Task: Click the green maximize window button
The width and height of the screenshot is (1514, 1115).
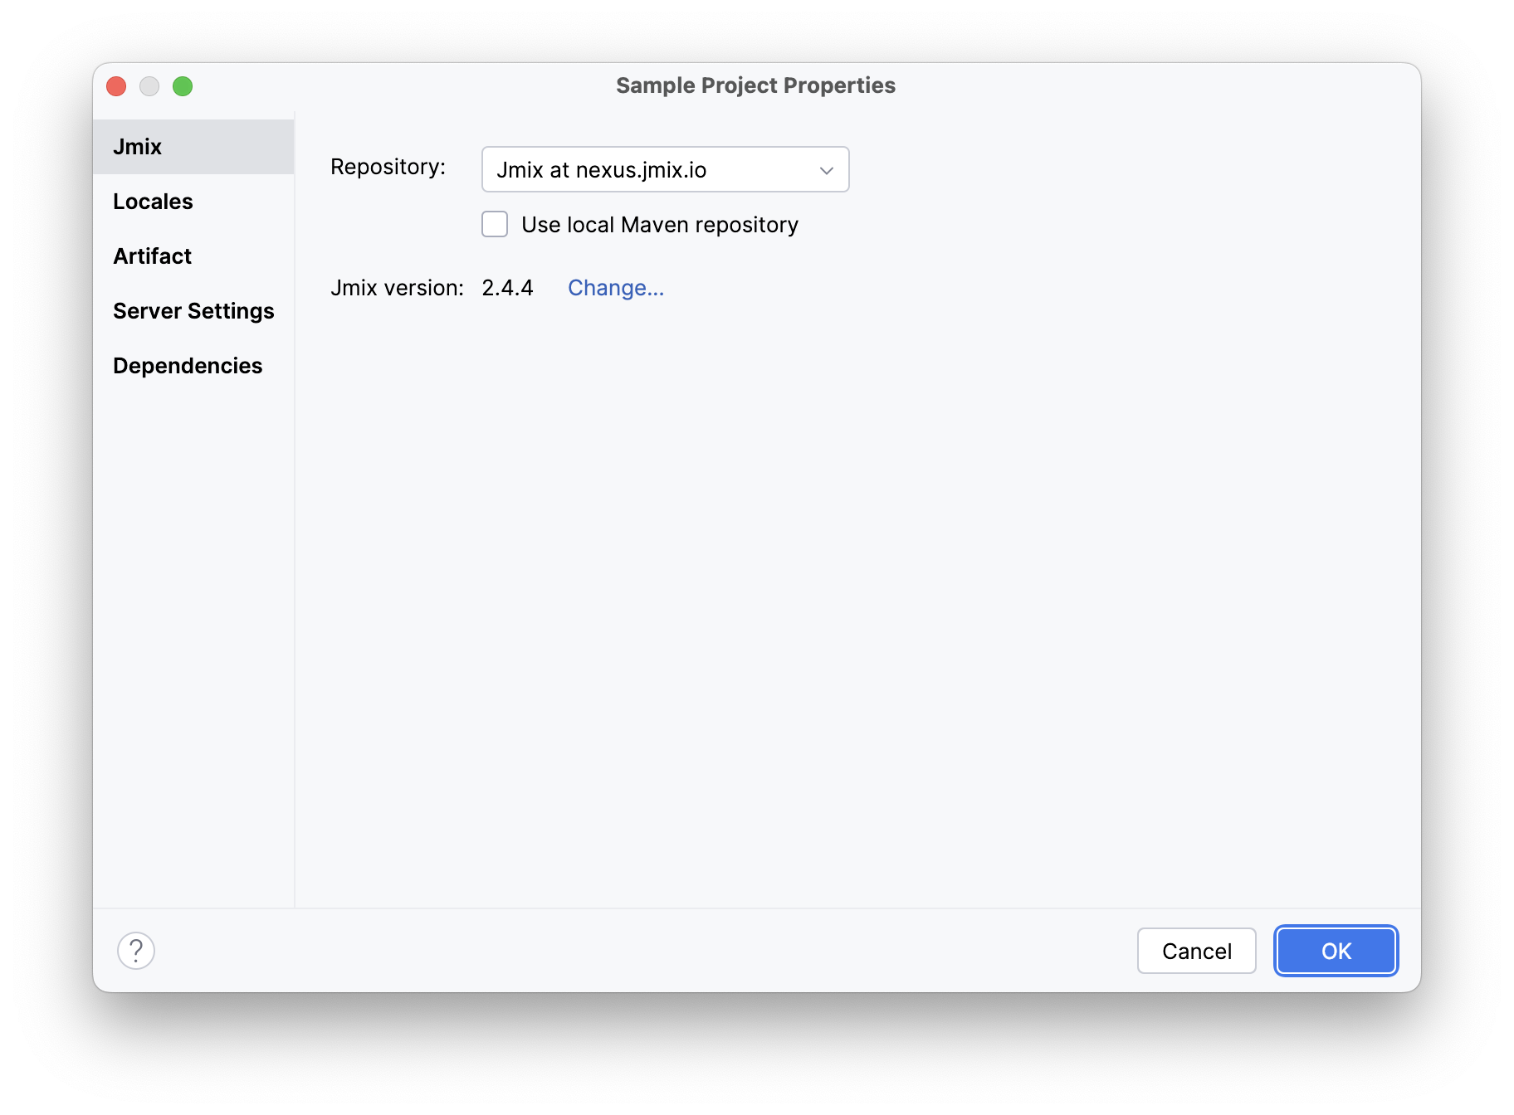Action: 183,86
